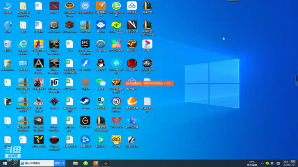The width and height of the screenshot is (298, 167).
Task: Open the Epic Games Launcher icon
Action: pyautogui.click(x=85, y=44)
